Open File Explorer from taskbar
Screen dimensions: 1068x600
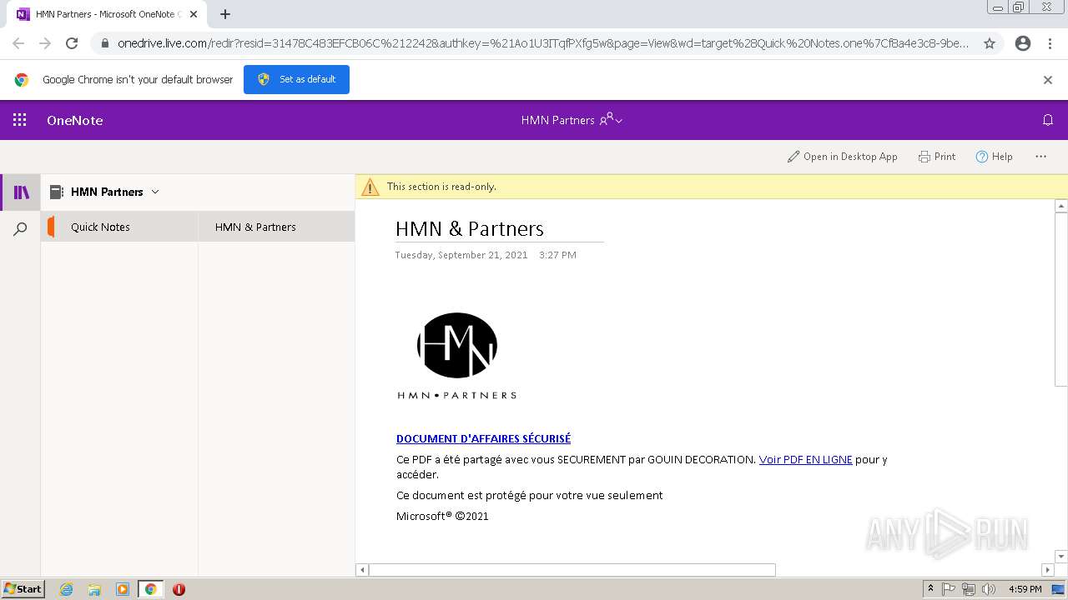[x=94, y=589]
